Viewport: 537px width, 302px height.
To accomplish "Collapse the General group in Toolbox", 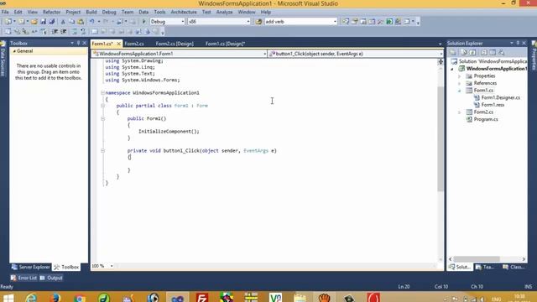I will (x=14, y=51).
